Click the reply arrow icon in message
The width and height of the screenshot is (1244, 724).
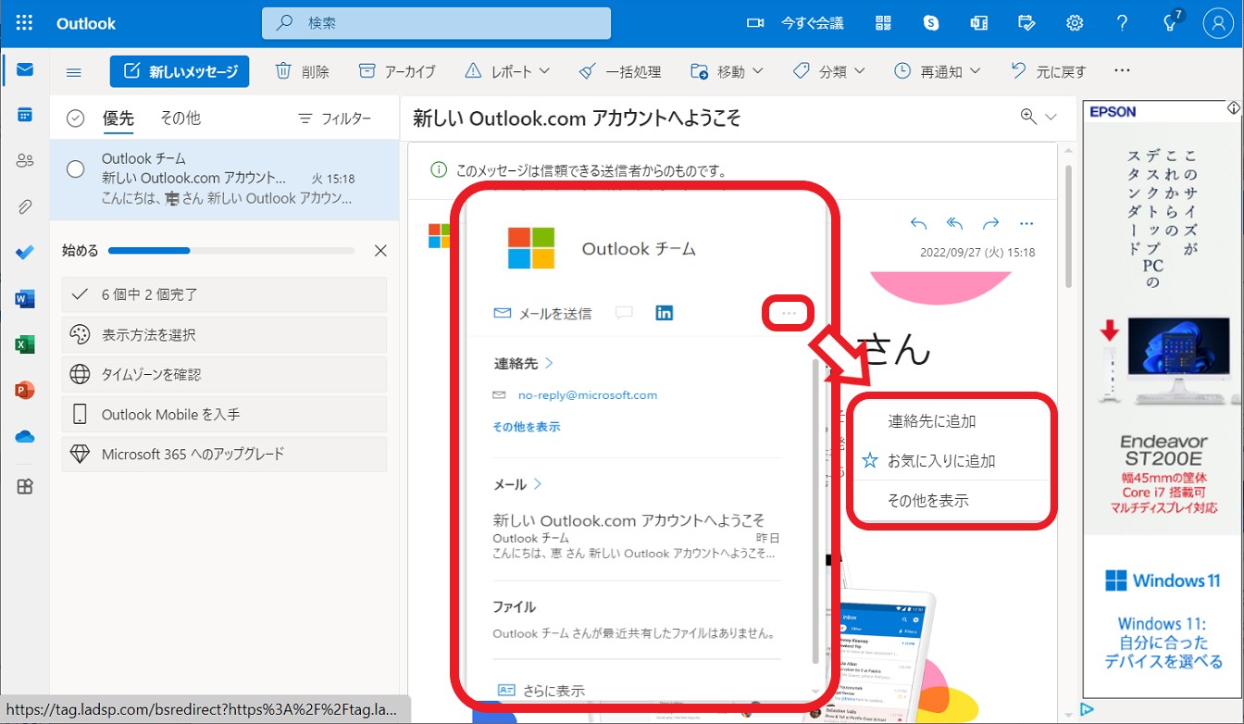click(918, 223)
